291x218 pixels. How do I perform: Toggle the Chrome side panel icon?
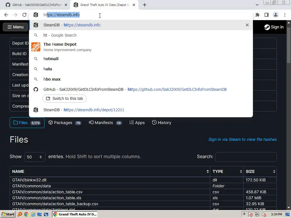[267, 15]
